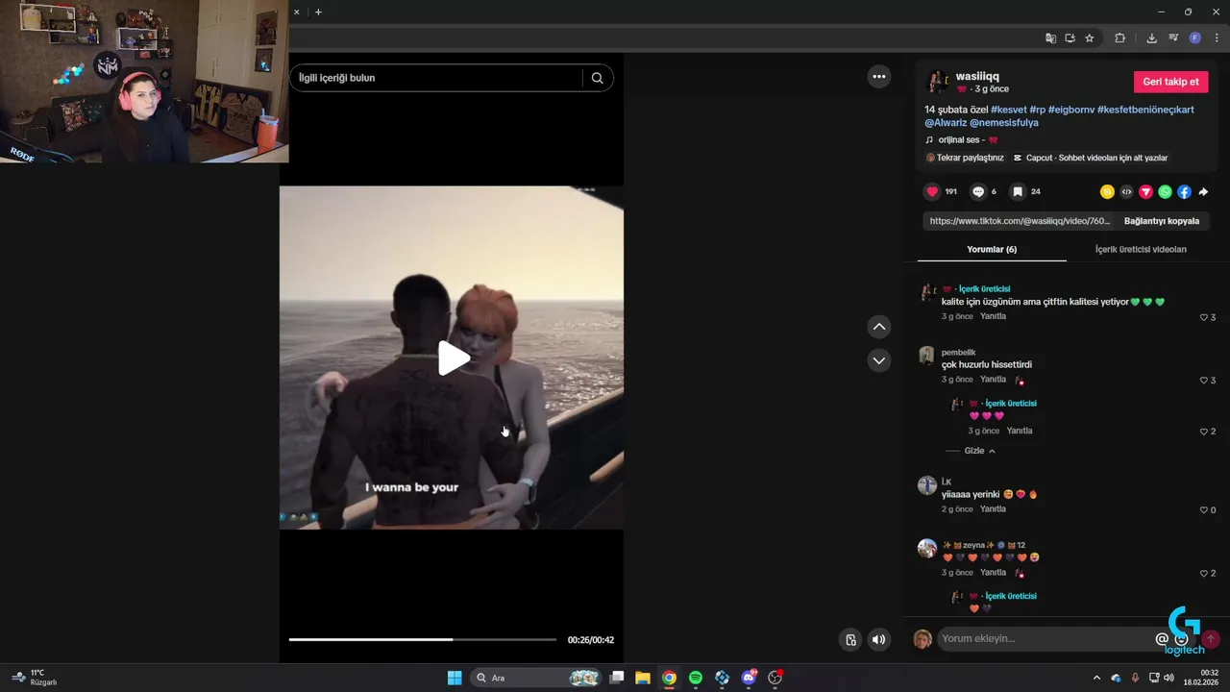Reply to the 'yiiaaaa yerinki' comment

[x=993, y=509]
